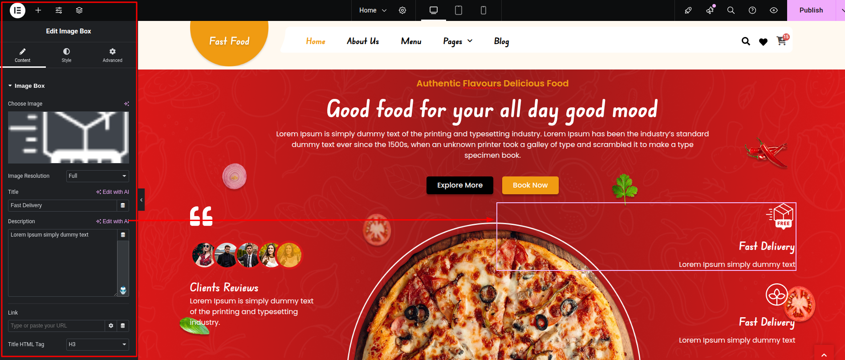Open page settings gear icon
845x360 pixels.
[402, 10]
